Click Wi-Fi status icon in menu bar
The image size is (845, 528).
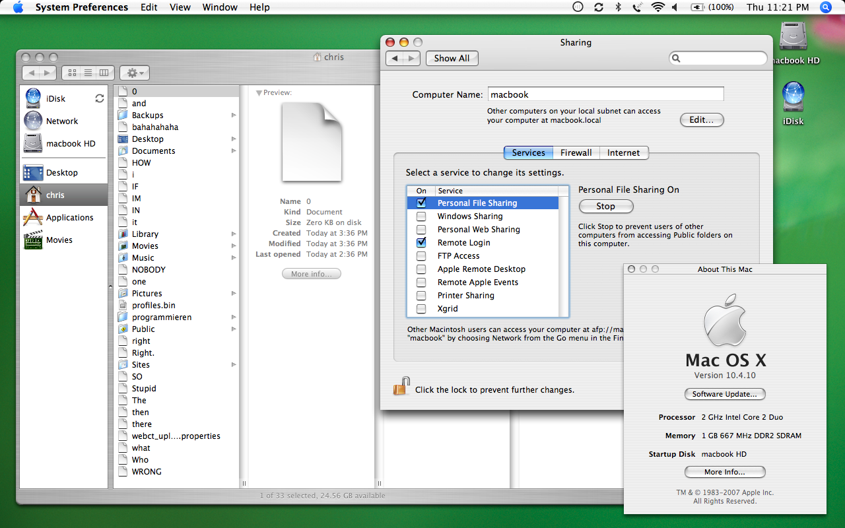tap(658, 7)
